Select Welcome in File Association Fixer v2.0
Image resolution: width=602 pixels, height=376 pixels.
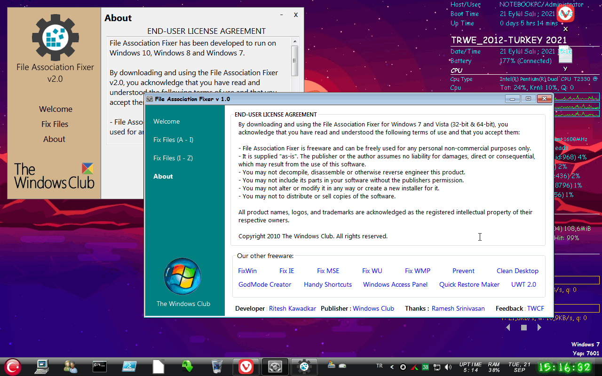55,109
